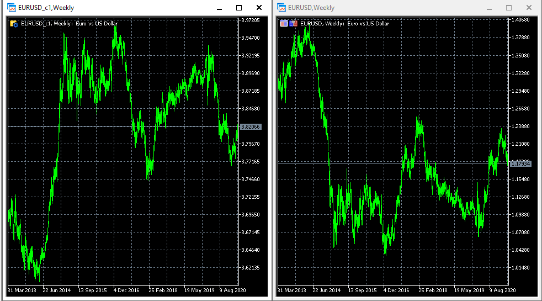Maximize the EURUSD,Weekly chart window
Image resolution: width=542 pixels, height=301 pixels.
(x=509, y=8)
